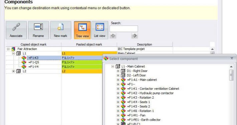This screenshot has height=125, width=237.
Task: Select =F1-K5 - Seats 2 component
Action: coord(139,106)
